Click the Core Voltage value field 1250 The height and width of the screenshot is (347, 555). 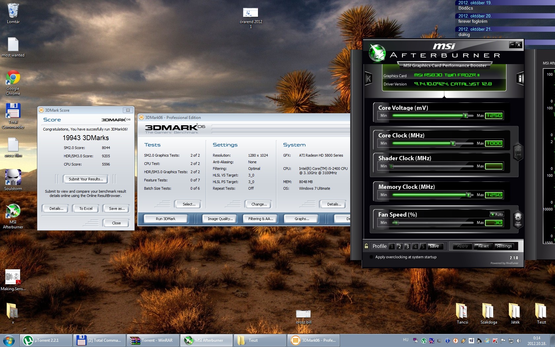point(494,115)
